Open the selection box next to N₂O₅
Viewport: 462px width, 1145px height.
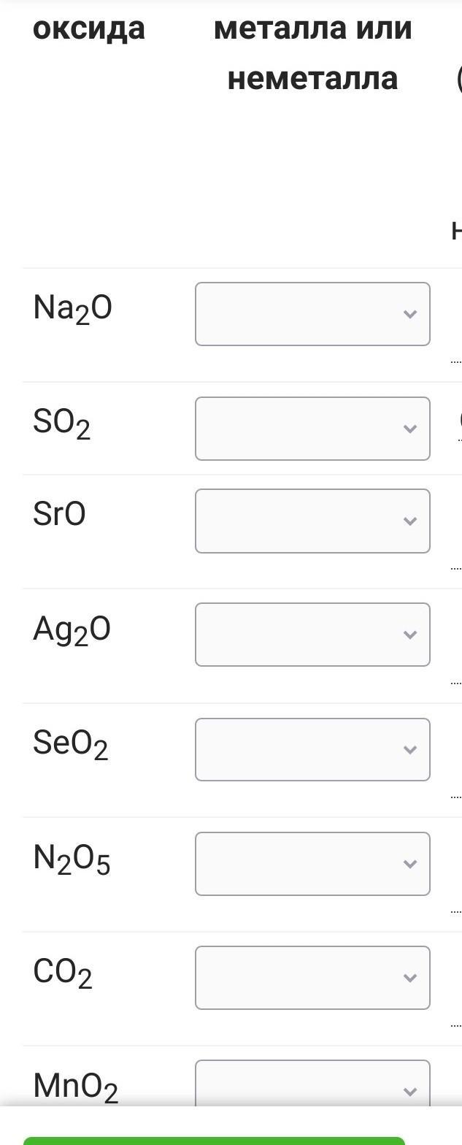coord(312,864)
